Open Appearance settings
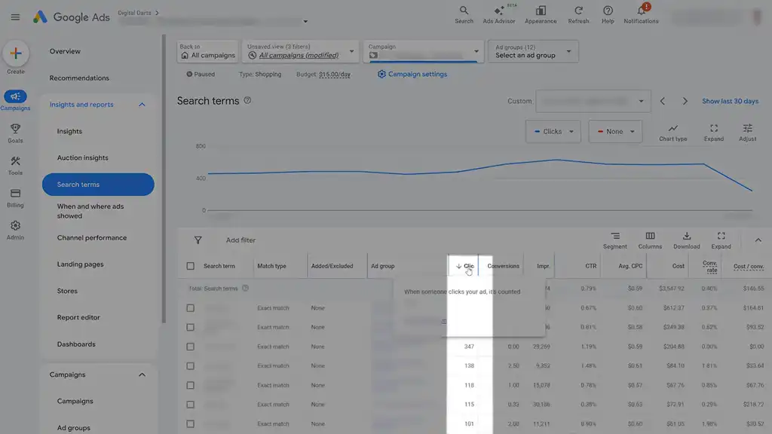Viewport: 772px width, 434px height. point(541,15)
